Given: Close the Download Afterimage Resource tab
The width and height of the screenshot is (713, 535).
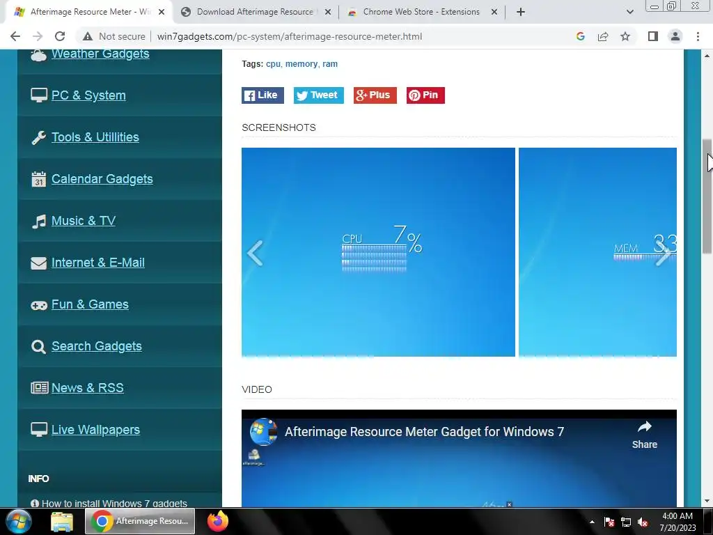Looking at the screenshot, I should [327, 12].
